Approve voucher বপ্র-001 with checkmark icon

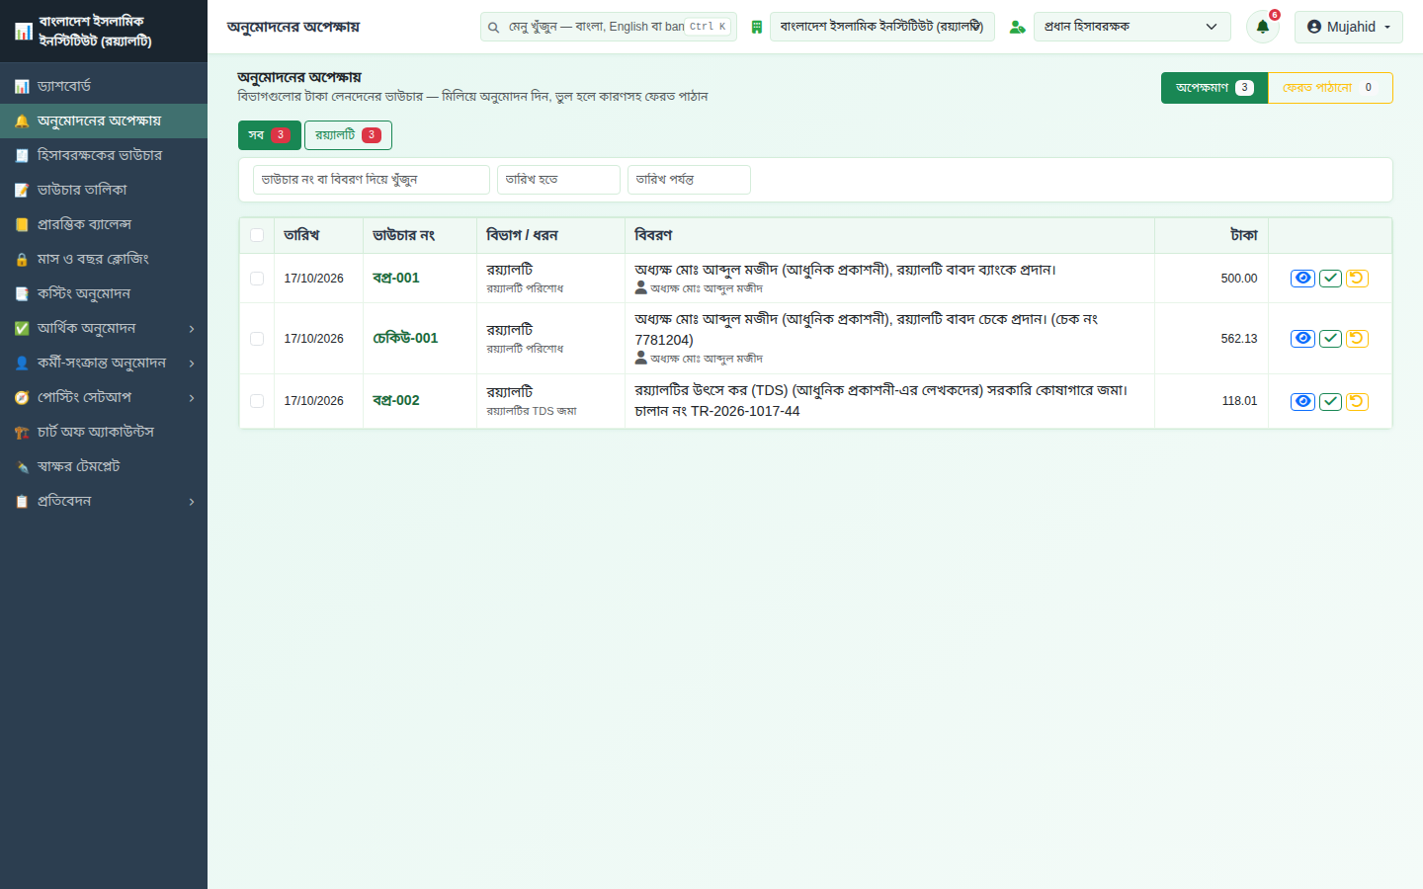(1330, 279)
